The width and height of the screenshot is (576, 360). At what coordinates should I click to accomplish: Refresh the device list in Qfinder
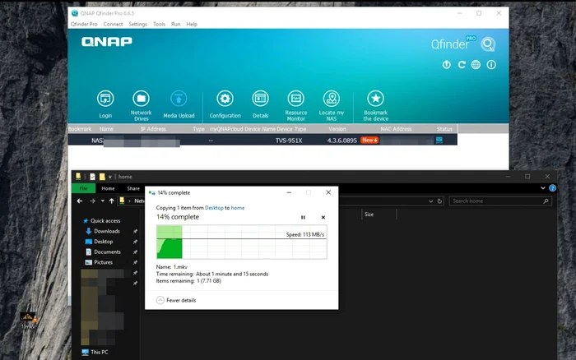[462, 65]
